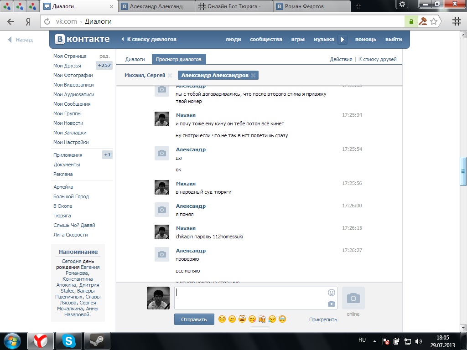
Task: Open the Yandex "Я" home button
Action: tap(28, 21)
